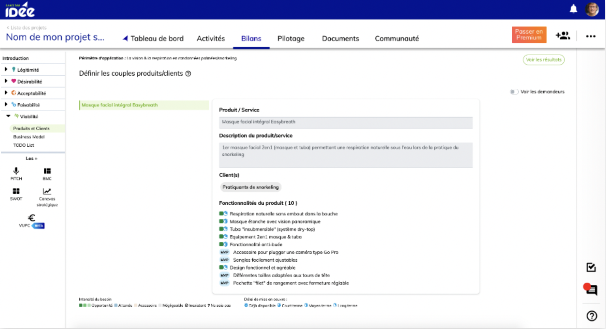Open Business Model sidebar item
Viewport: 606px width, 329px height.
coord(29,137)
